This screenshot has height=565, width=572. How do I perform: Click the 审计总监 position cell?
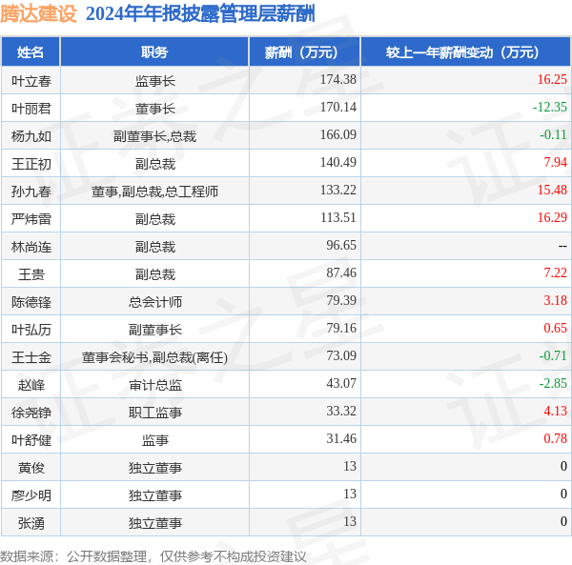tap(155, 385)
